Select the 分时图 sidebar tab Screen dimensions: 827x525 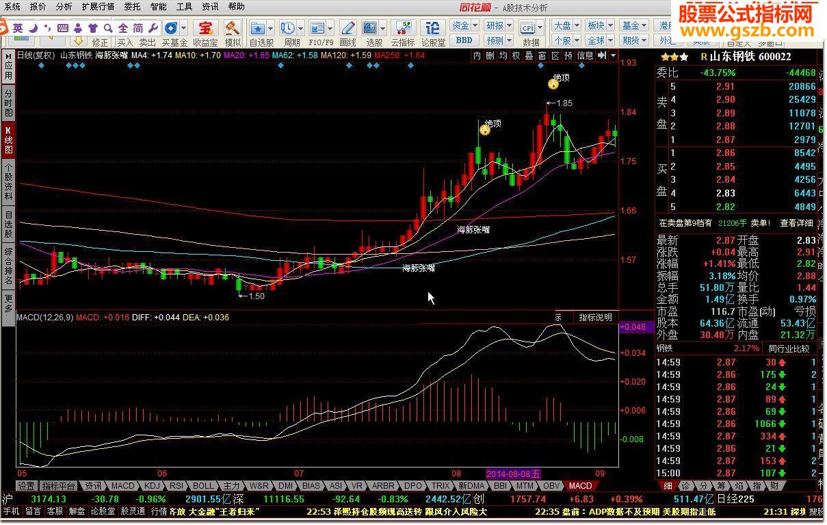pyautogui.click(x=8, y=102)
